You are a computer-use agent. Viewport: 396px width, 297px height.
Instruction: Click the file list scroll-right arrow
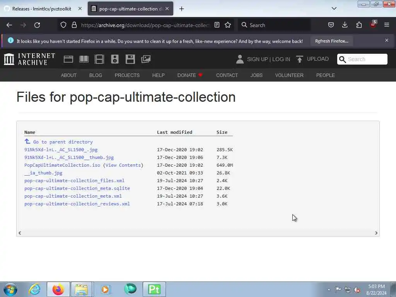tap(376, 233)
